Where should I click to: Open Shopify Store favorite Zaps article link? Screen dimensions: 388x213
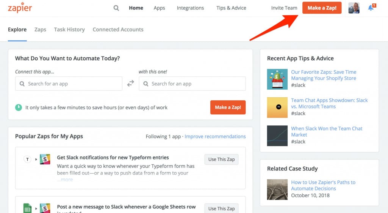324,75
